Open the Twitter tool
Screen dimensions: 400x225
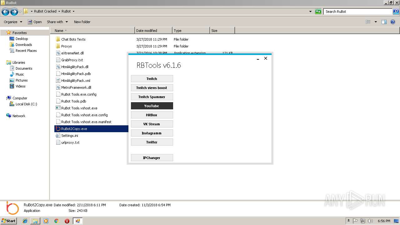[x=152, y=142]
